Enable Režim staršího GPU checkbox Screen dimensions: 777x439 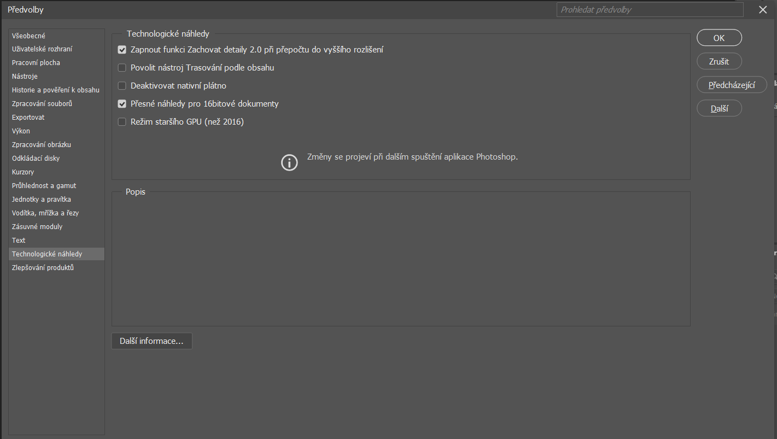[x=122, y=122]
